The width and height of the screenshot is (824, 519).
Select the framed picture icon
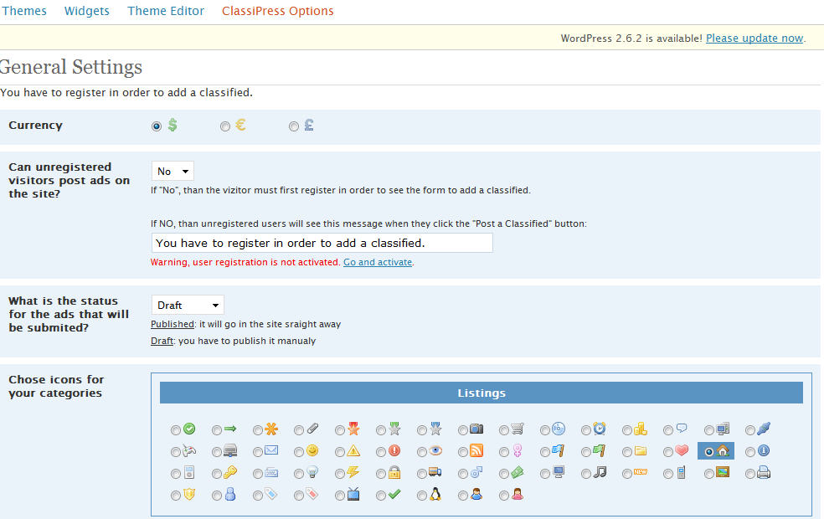pos(723,473)
